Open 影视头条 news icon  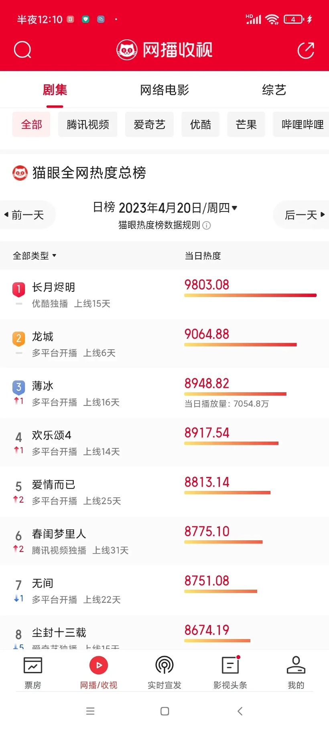point(230,666)
